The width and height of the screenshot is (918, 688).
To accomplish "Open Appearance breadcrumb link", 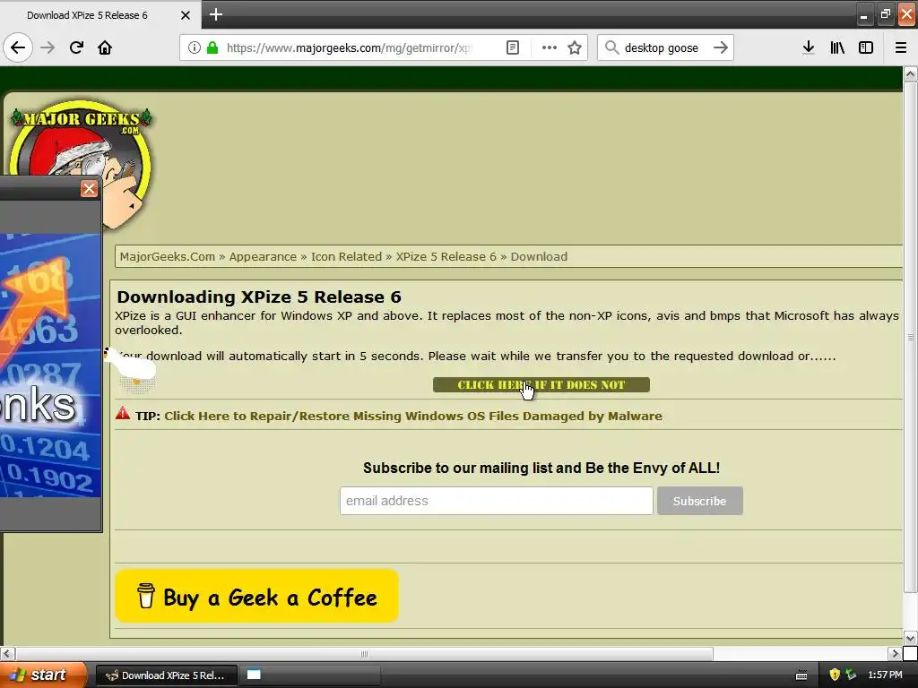I will pyautogui.click(x=263, y=256).
